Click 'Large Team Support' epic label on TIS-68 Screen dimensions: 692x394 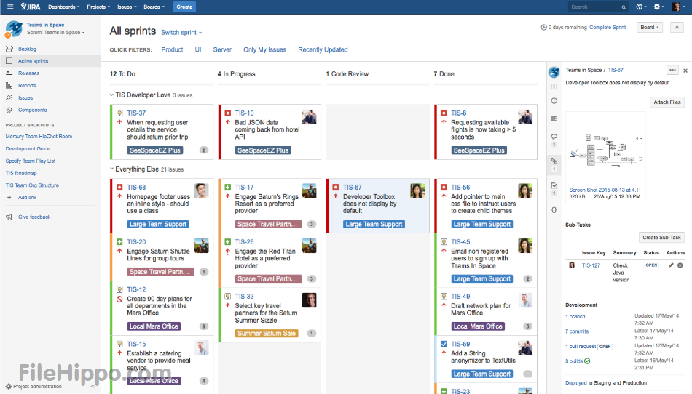[x=157, y=224]
